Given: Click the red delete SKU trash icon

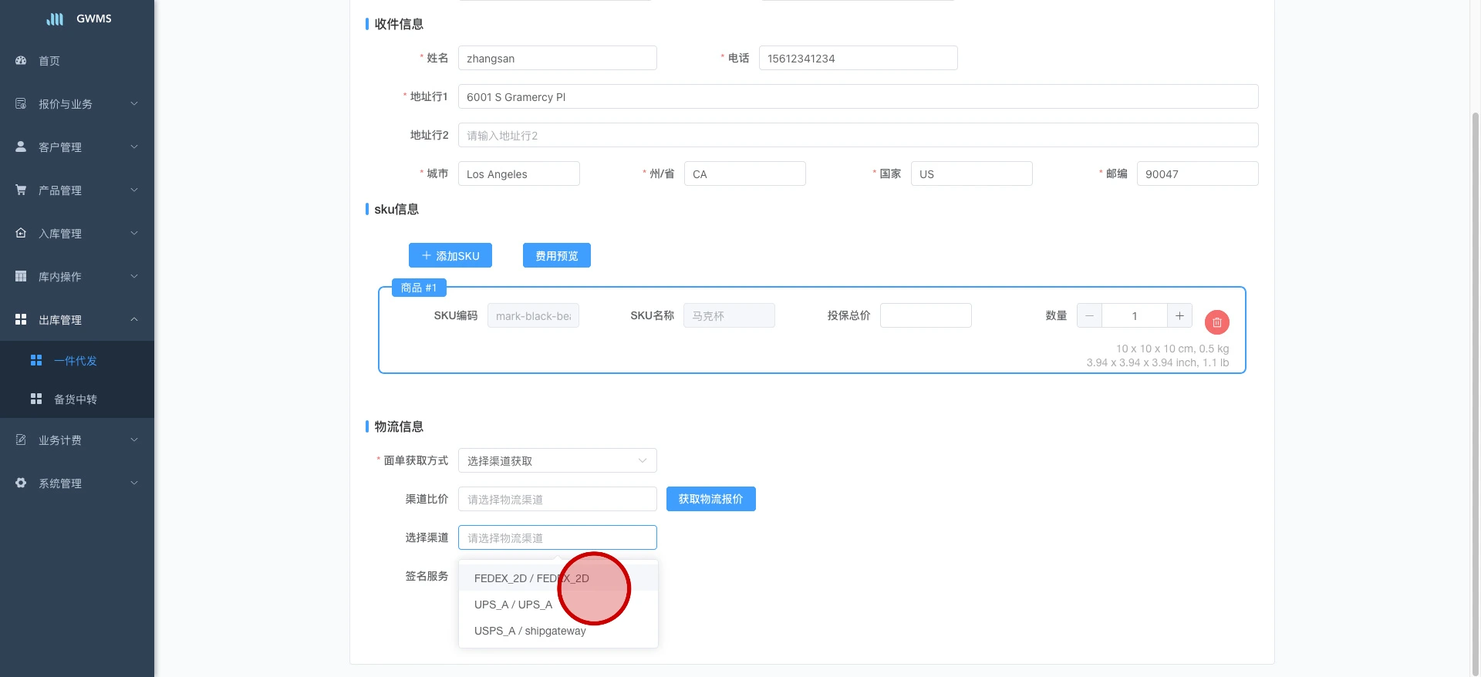Looking at the screenshot, I should (x=1216, y=322).
